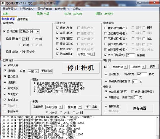160x139 pixels.
Task: Open the 采集地图 秦岭栈道 dropdown
Action: tap(60, 107)
